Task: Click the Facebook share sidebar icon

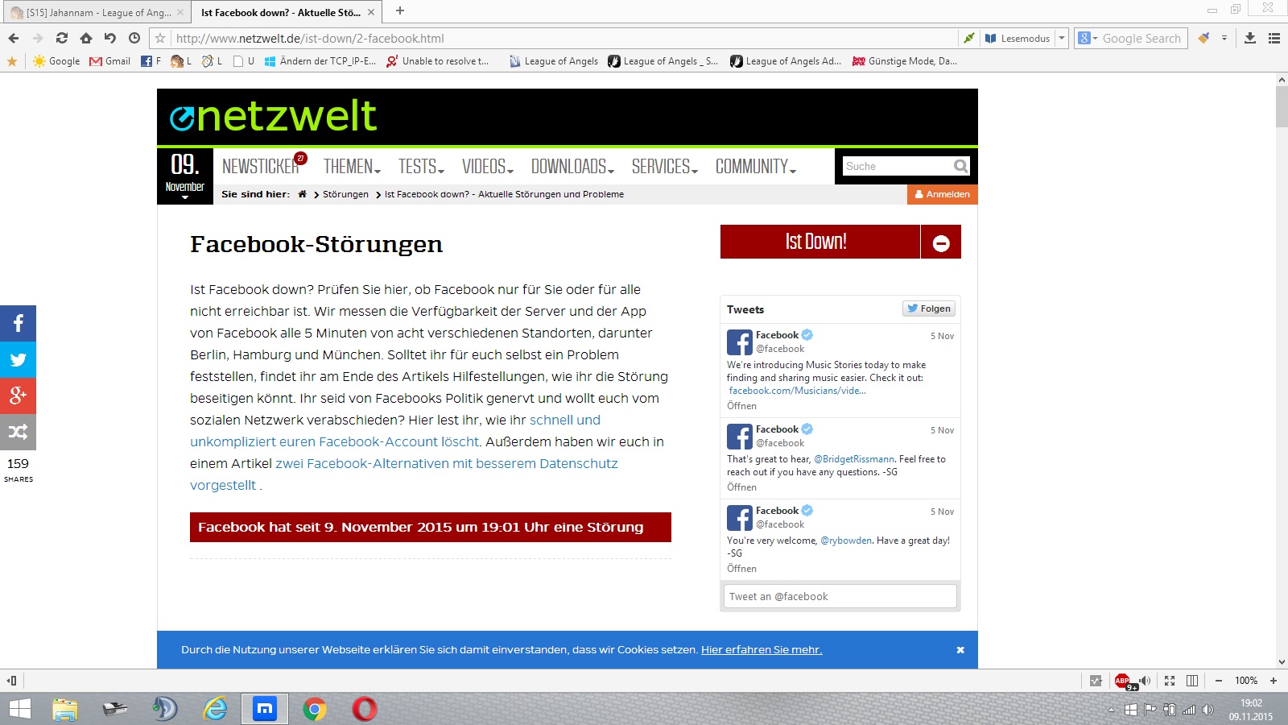Action: [18, 324]
